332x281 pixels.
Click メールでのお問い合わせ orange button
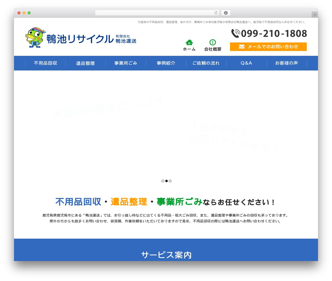click(x=268, y=47)
